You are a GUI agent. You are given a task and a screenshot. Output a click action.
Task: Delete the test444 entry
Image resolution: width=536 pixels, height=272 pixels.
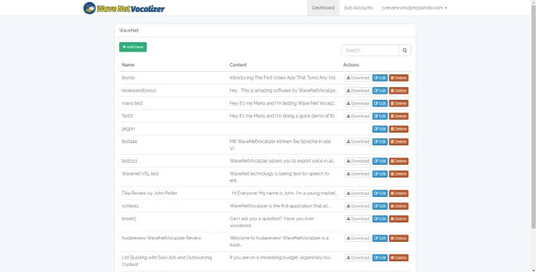pyautogui.click(x=399, y=142)
